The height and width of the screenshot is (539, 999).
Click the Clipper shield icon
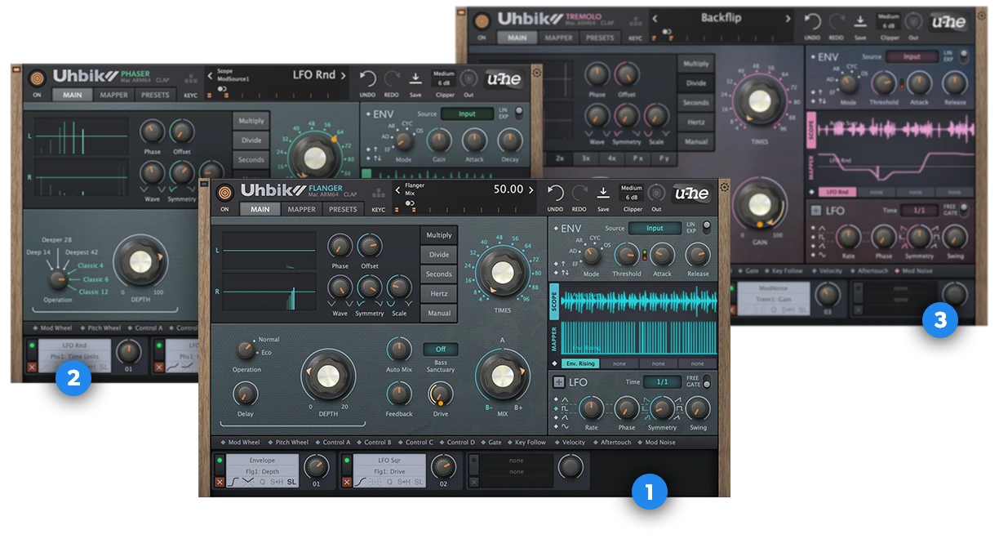[658, 193]
